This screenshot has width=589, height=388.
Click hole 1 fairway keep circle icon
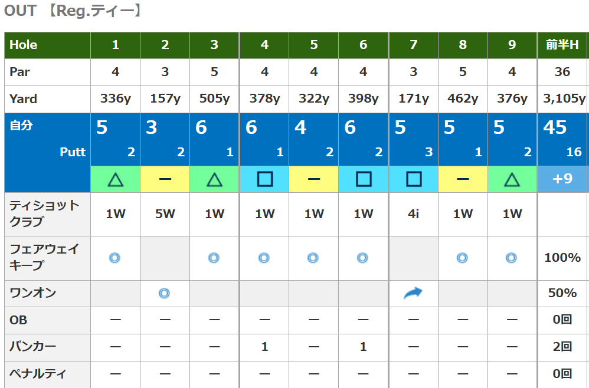pyautogui.click(x=115, y=258)
